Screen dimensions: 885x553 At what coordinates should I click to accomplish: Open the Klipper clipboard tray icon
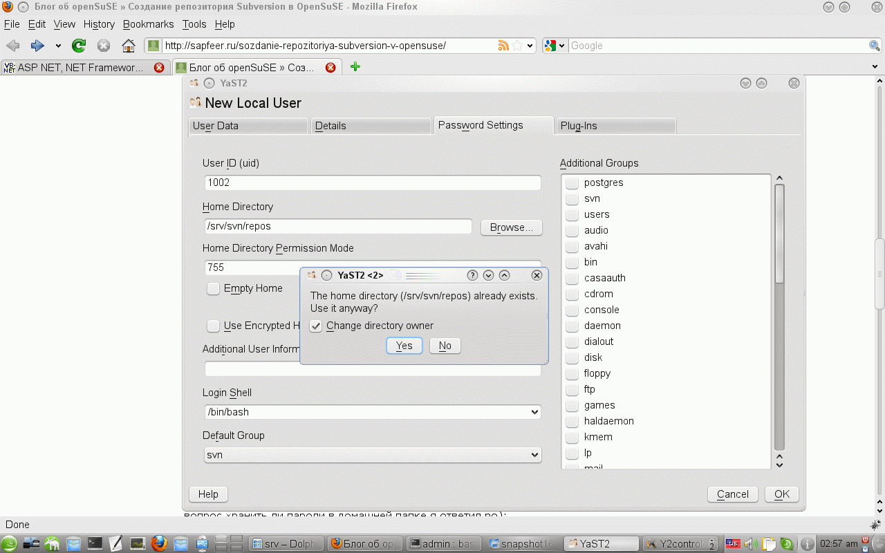point(770,544)
